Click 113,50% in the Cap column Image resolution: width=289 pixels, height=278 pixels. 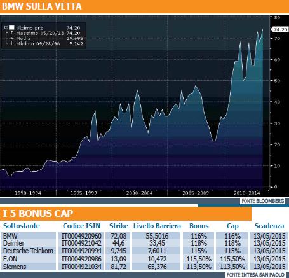(232, 267)
